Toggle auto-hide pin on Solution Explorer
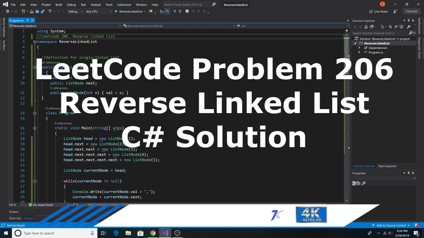 coord(408,20)
